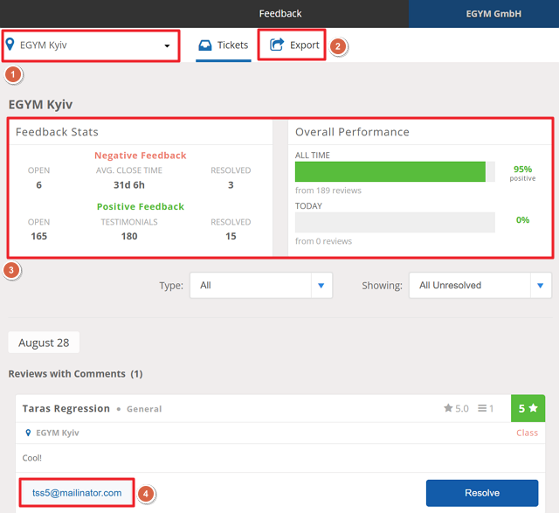Click the Class label in review card
This screenshot has width=559, height=513.
(527, 433)
